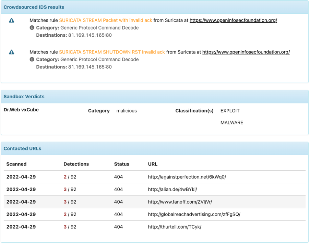The height and width of the screenshot is (244, 310).
Task: Visit first openinfosecfoundation.org link
Action: click(233, 20)
